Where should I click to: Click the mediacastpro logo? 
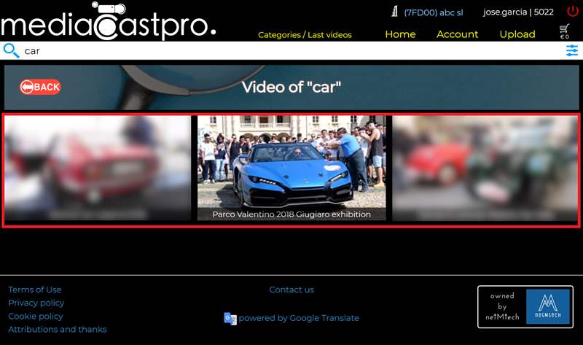pyautogui.click(x=108, y=21)
